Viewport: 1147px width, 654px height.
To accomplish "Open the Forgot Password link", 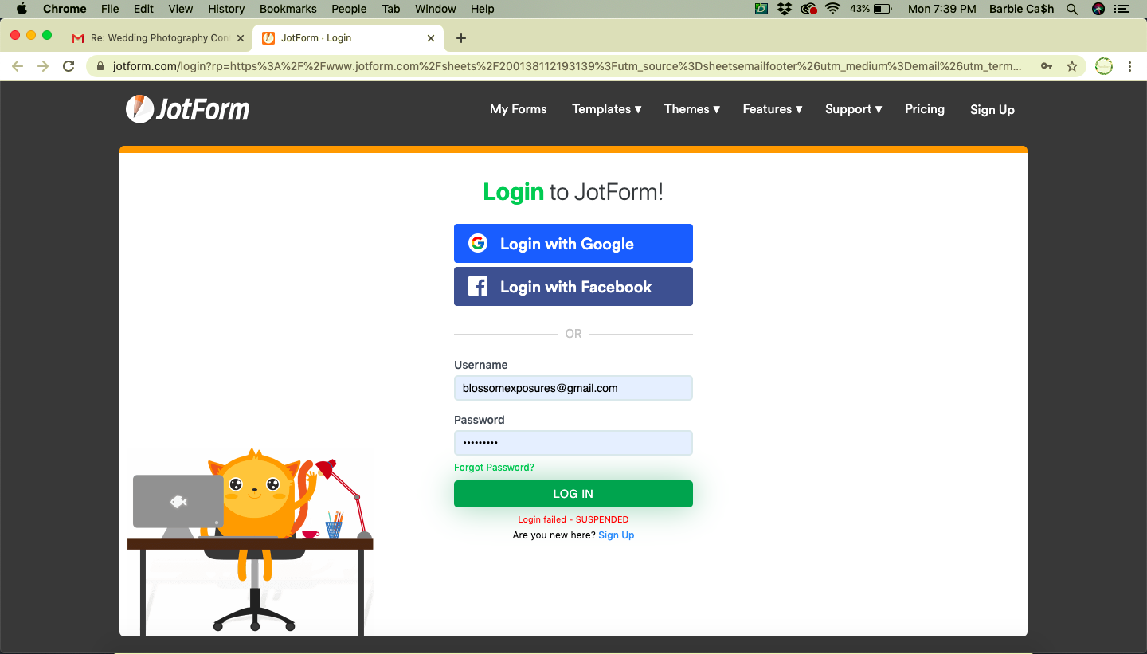I will [x=494, y=467].
